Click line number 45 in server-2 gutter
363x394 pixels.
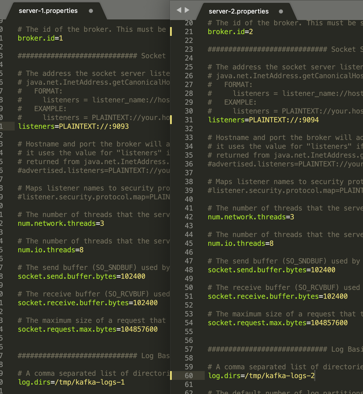pos(189,243)
